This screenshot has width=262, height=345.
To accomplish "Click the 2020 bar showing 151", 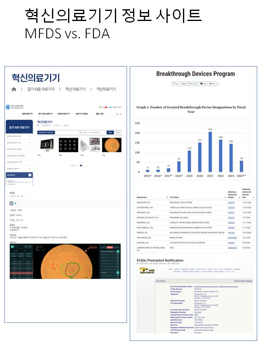I will 200,157.
